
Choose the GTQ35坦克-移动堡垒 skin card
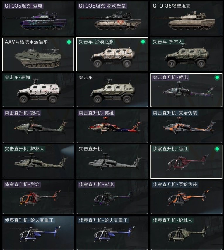pos(112,18)
